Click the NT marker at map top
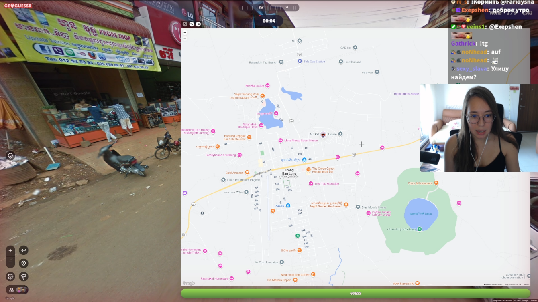 299,41
